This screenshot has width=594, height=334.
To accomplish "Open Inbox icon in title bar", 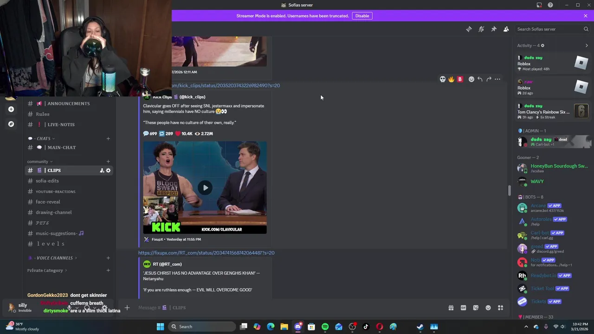I will [x=539, y=5].
